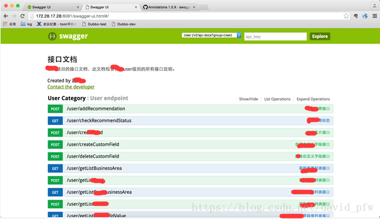Screen dimensions: 380x219
Task: Open the Apps grid bookmark
Action: [9, 24]
